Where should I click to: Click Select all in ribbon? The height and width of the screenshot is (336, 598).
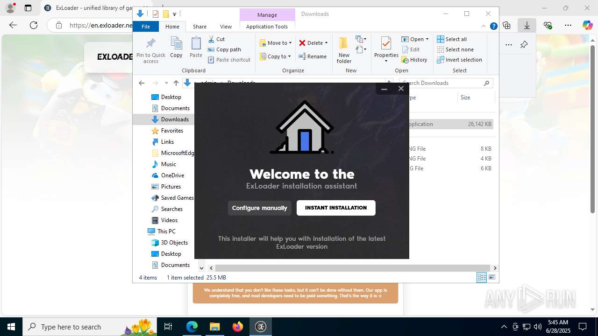(452, 39)
